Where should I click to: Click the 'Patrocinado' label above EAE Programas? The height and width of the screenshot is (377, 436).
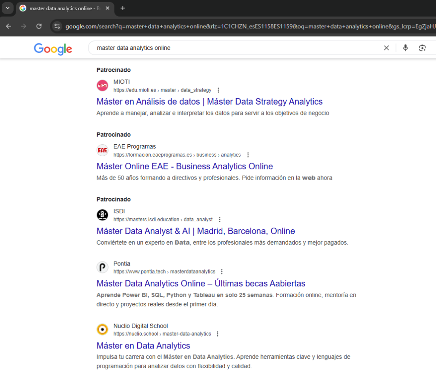click(113, 134)
